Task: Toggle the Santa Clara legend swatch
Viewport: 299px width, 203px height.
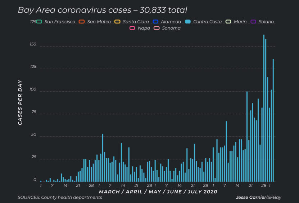Action: pos(117,22)
